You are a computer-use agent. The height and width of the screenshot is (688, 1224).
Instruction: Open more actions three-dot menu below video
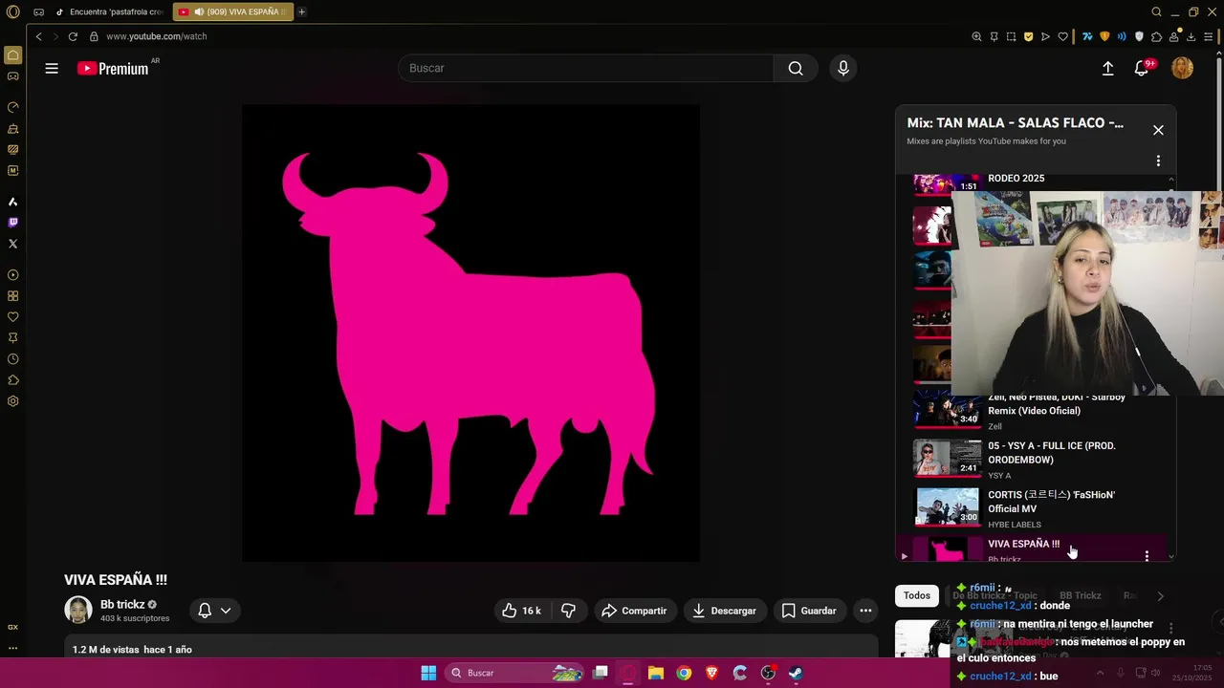tap(865, 611)
